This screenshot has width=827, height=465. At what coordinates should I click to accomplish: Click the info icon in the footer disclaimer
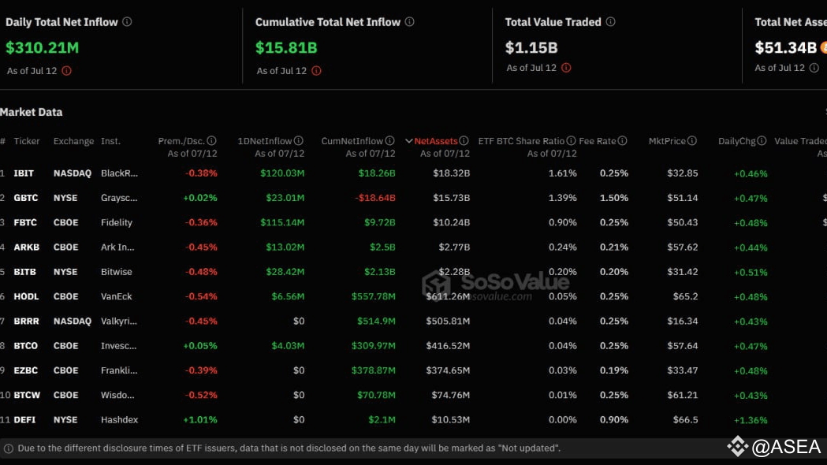pyautogui.click(x=8, y=448)
